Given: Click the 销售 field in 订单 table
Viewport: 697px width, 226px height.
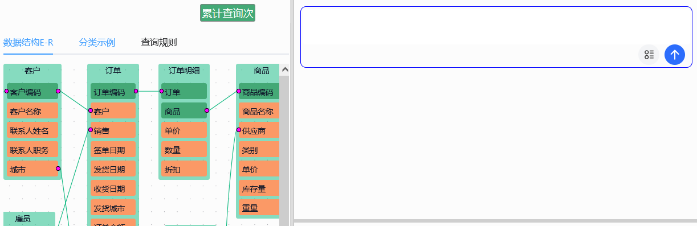Looking at the screenshot, I should (113, 130).
